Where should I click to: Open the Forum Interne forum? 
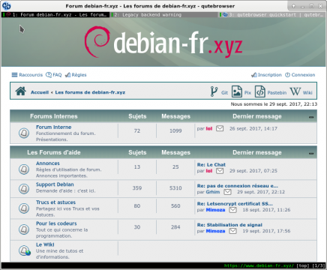click(53, 127)
